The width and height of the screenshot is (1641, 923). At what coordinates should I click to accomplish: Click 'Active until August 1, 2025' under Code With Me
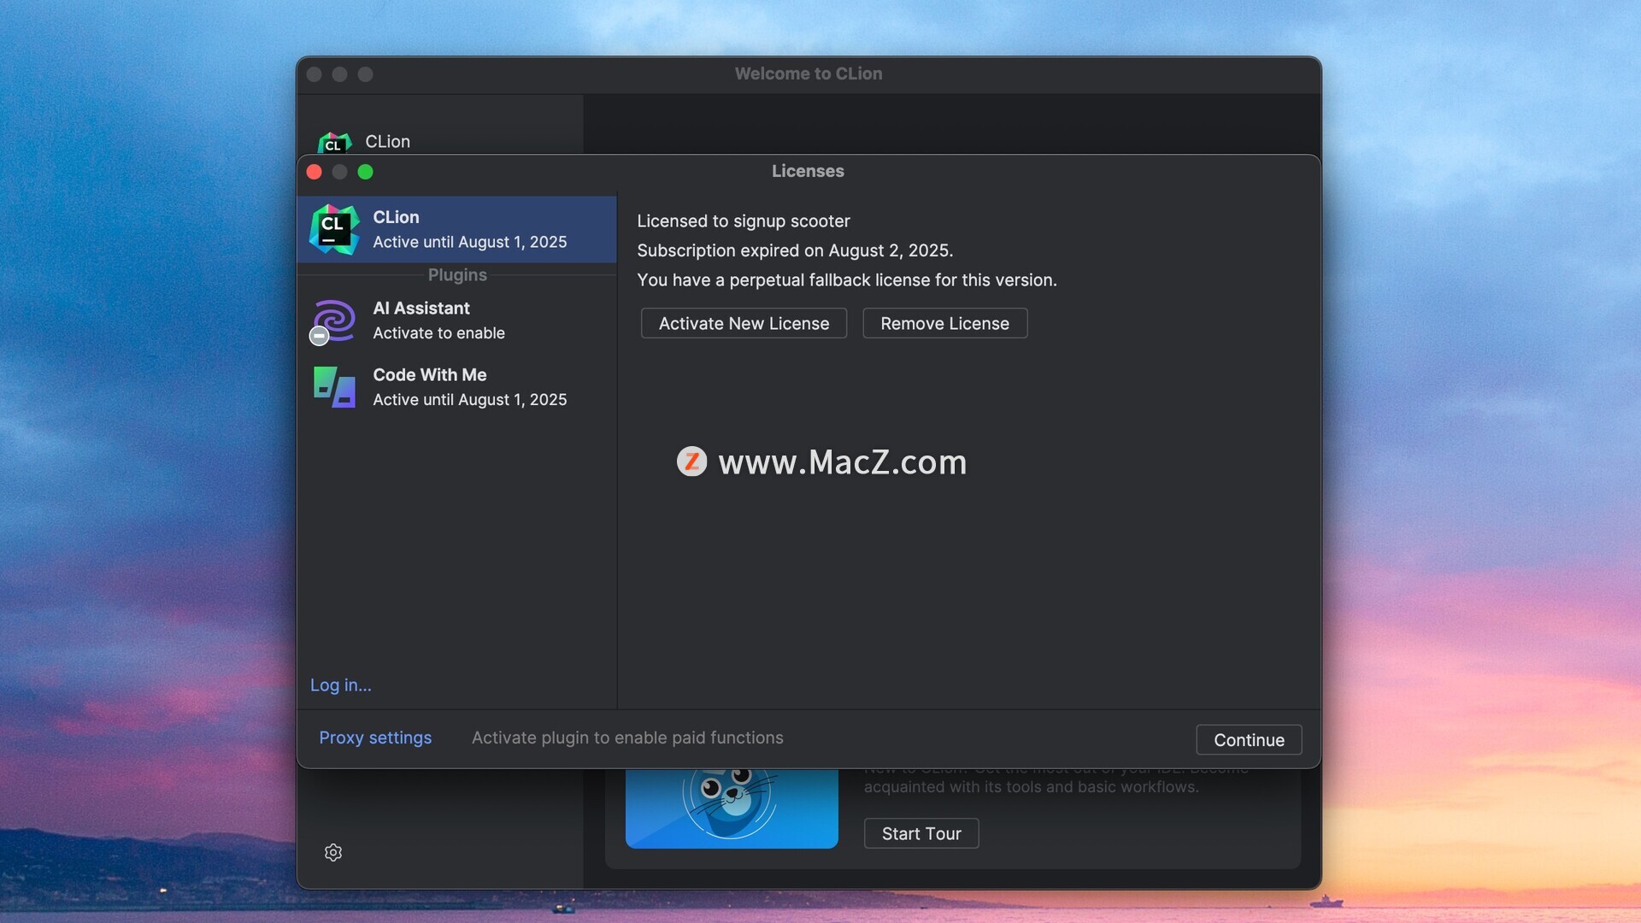pyautogui.click(x=469, y=400)
